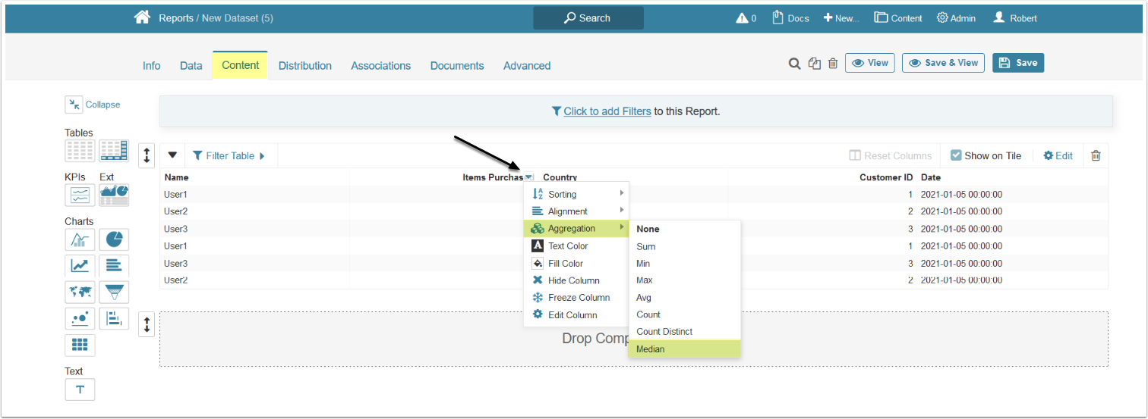
Task: Expand the Sorting submenu
Action: [576, 194]
